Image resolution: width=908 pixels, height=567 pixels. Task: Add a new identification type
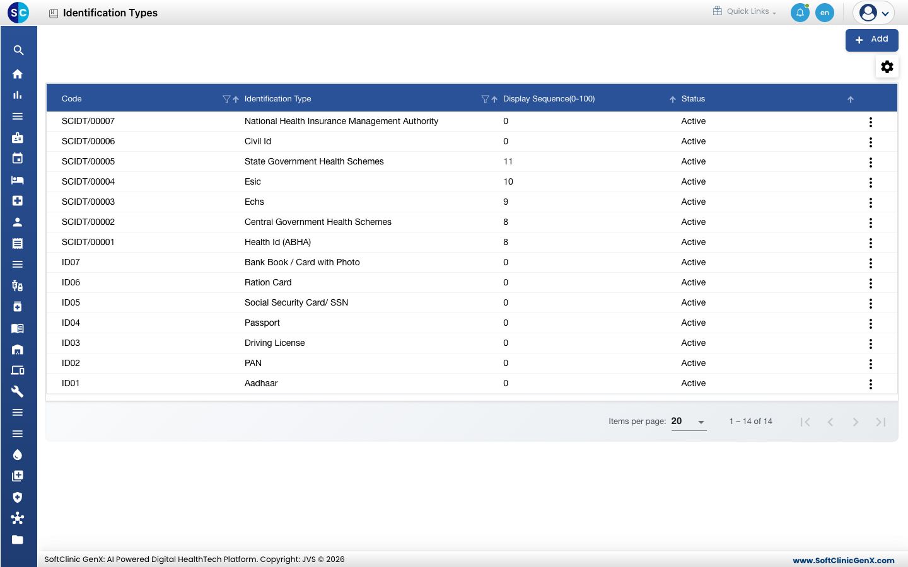[872, 40]
